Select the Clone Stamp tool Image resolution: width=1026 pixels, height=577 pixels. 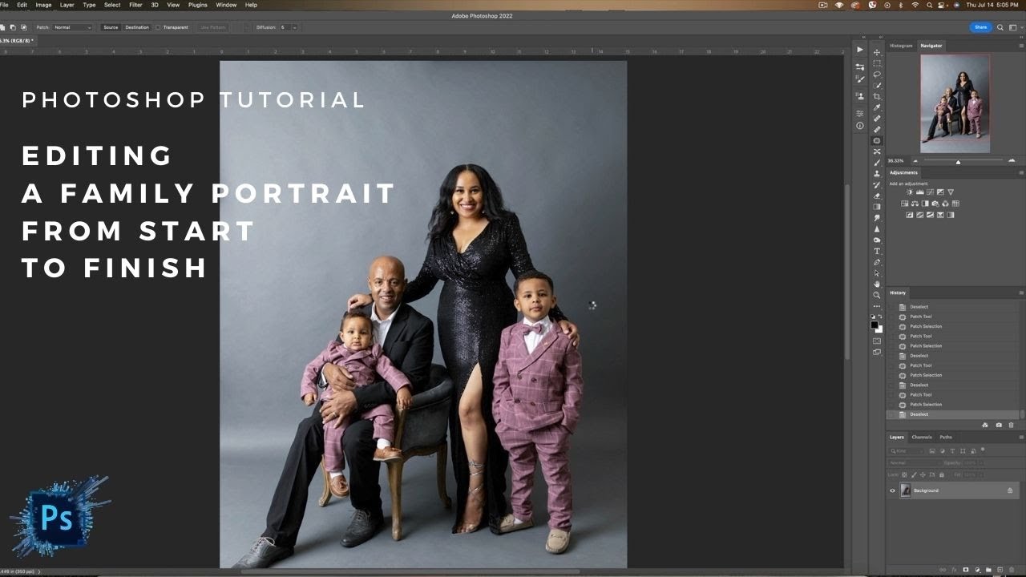click(x=877, y=174)
